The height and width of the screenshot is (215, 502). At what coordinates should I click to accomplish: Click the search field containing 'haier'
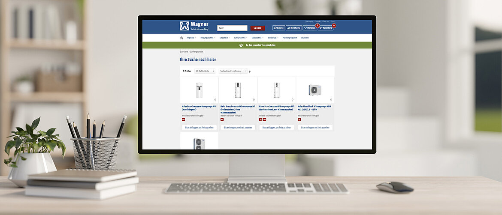(x=232, y=28)
